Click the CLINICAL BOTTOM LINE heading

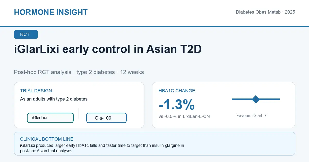[x=47, y=139]
